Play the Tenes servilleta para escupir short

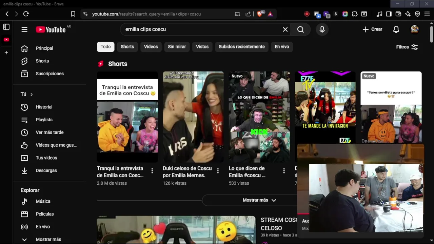pyautogui.click(x=391, y=107)
